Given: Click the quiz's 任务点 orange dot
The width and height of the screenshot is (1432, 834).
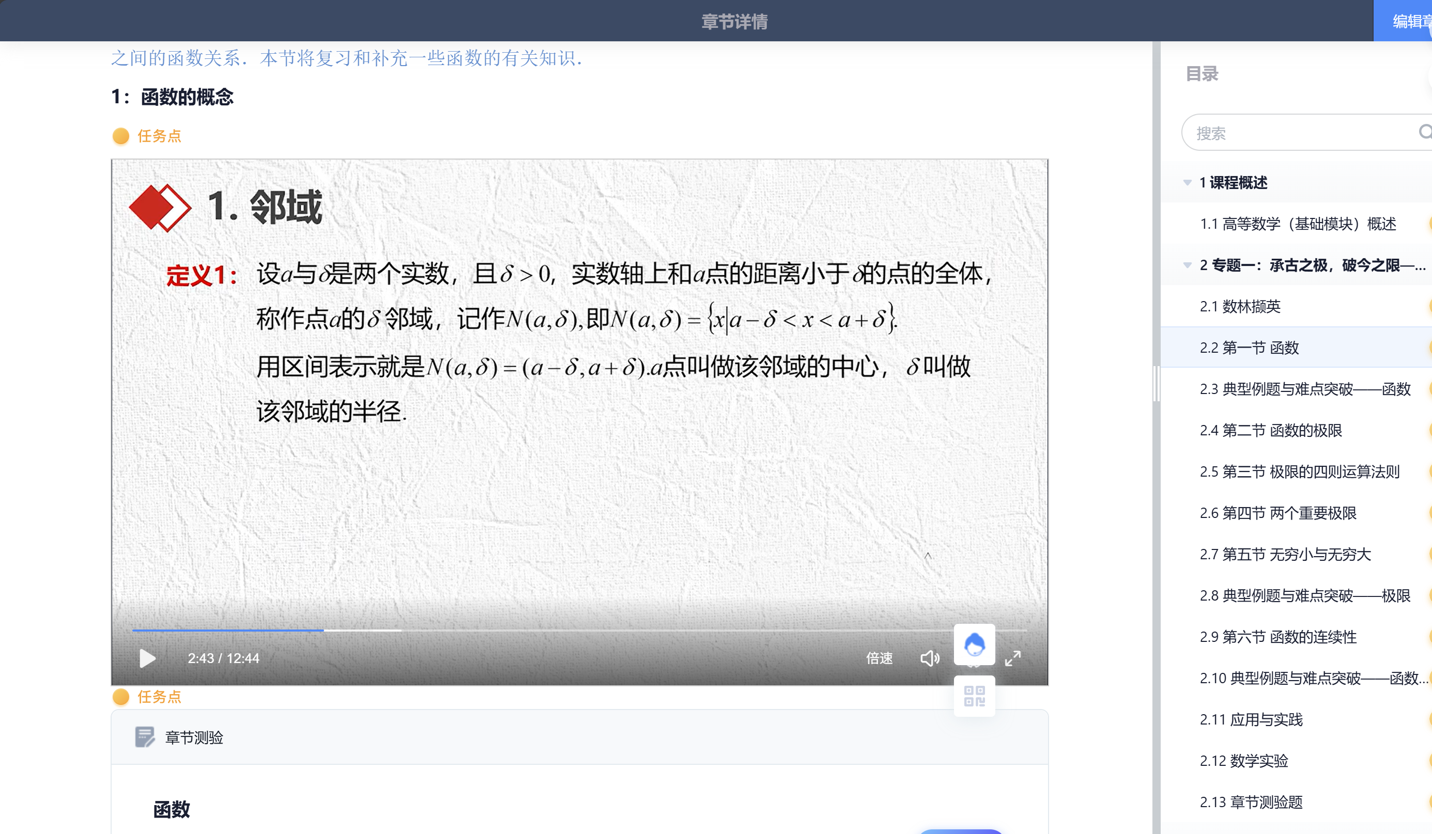Looking at the screenshot, I should point(120,697).
